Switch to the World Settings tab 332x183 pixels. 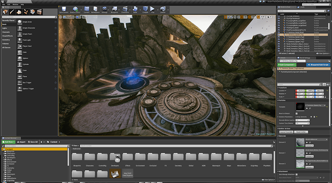[x=304, y=58]
